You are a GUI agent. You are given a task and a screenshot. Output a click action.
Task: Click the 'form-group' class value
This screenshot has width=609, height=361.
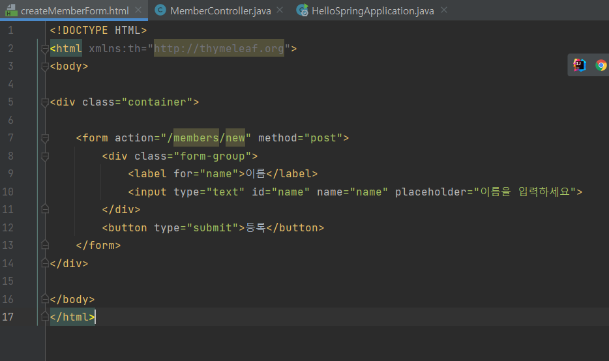point(213,156)
